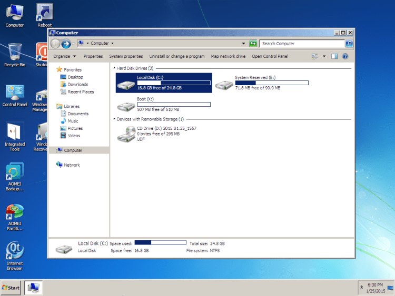Screen dimensions: 395x296
Task: Open the Computer desktop icon
Action: tap(15, 16)
